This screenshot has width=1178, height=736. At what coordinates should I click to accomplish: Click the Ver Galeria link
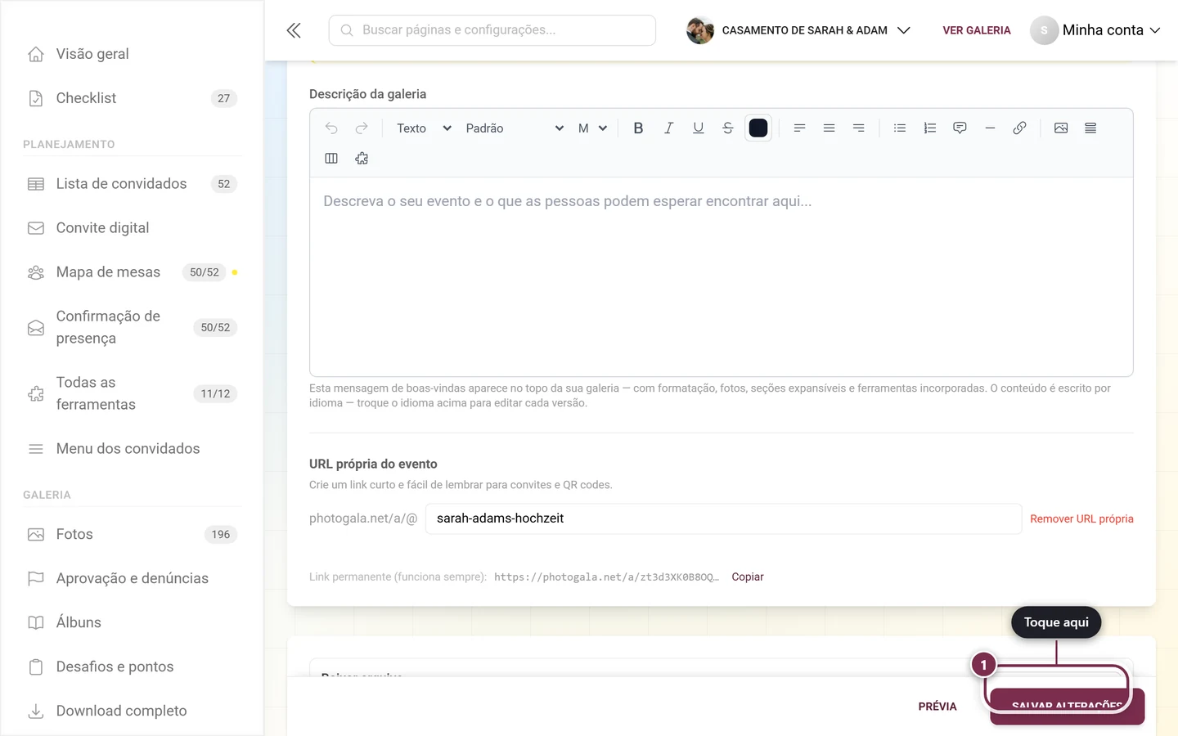[x=977, y=30]
